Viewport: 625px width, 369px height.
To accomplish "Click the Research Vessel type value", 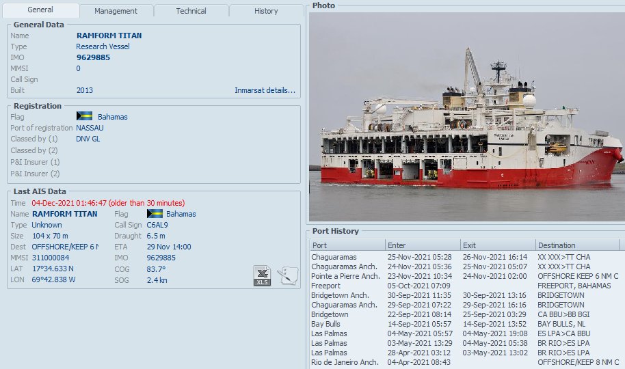I will (x=103, y=46).
